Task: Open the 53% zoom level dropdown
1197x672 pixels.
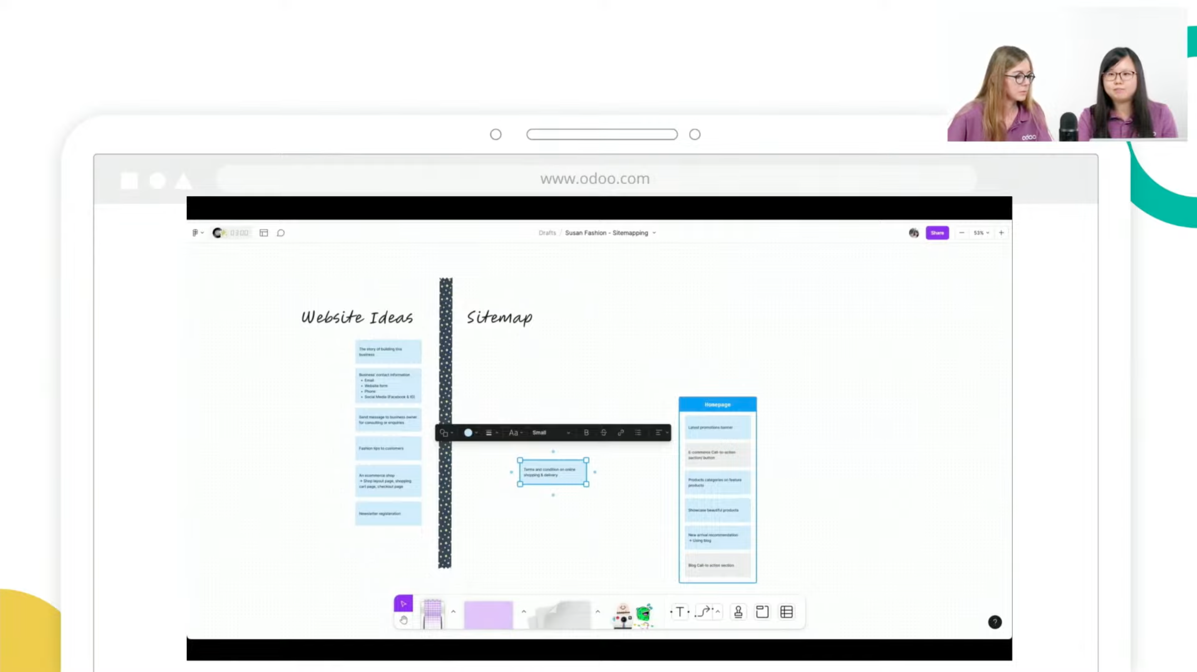Action: pos(981,233)
